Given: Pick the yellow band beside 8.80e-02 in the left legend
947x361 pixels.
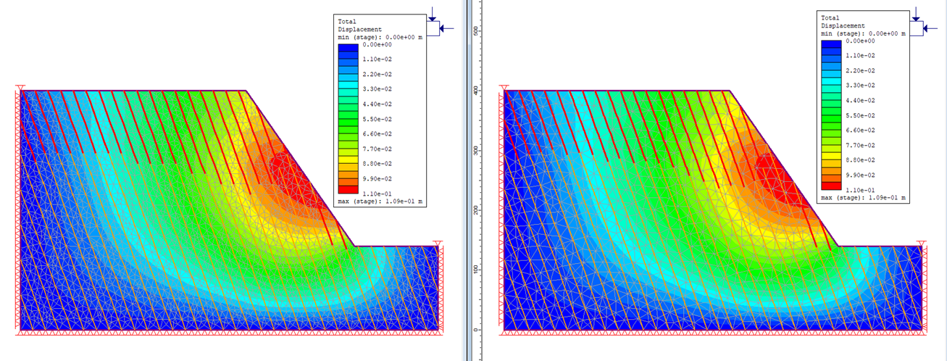Looking at the screenshot, I should tap(349, 160).
